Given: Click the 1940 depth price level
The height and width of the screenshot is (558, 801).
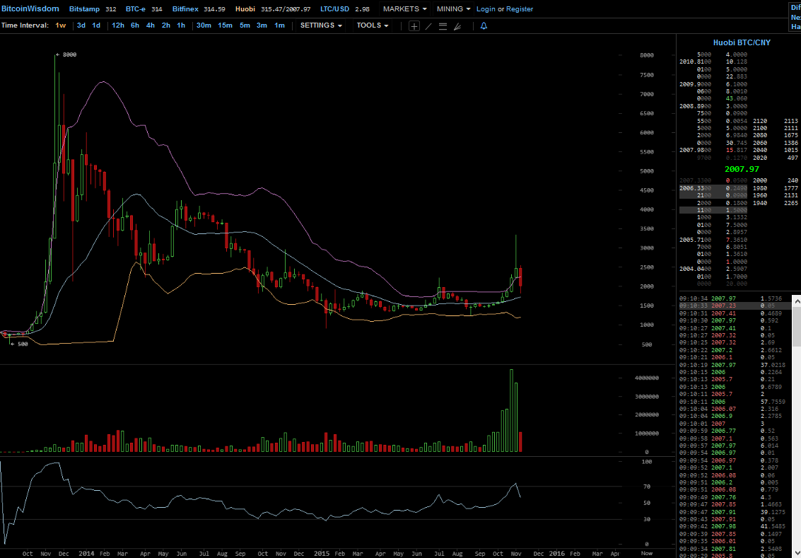Looking at the screenshot, I should point(759,203).
